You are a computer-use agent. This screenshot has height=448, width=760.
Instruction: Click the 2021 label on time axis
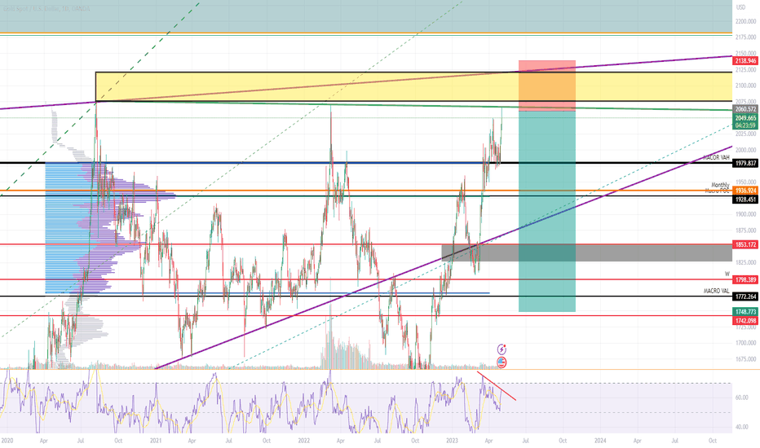click(x=156, y=441)
